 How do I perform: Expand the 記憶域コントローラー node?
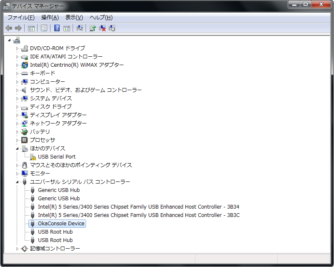[18, 249]
